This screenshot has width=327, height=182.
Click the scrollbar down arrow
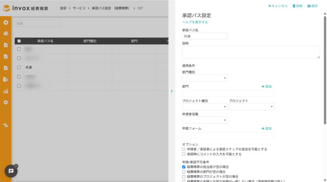tap(325, 180)
